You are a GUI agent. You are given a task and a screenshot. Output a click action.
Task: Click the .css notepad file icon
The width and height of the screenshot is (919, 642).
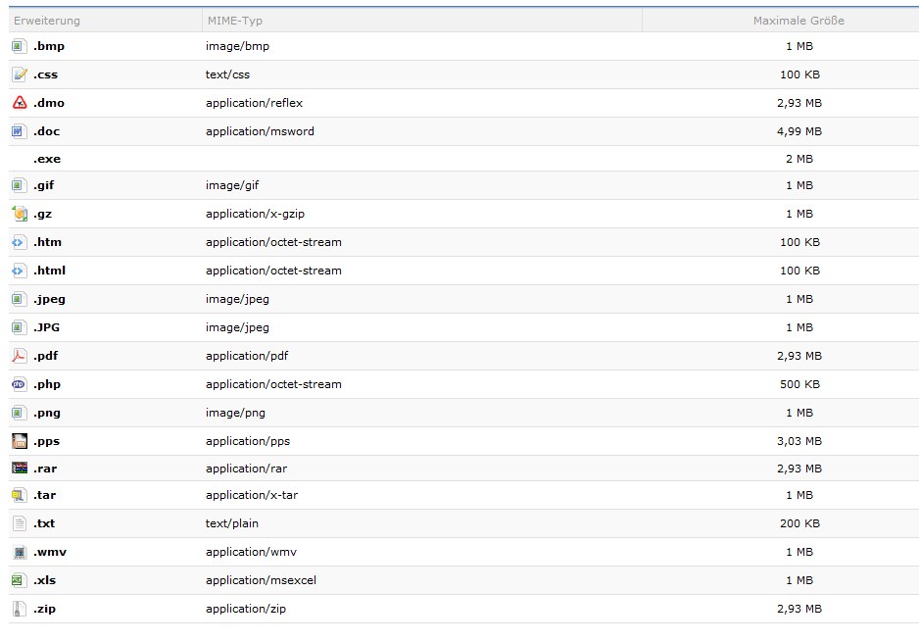coord(19,74)
